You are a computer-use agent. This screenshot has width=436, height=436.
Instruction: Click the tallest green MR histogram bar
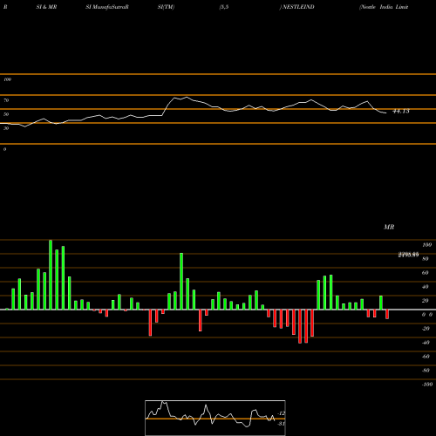[51, 275]
